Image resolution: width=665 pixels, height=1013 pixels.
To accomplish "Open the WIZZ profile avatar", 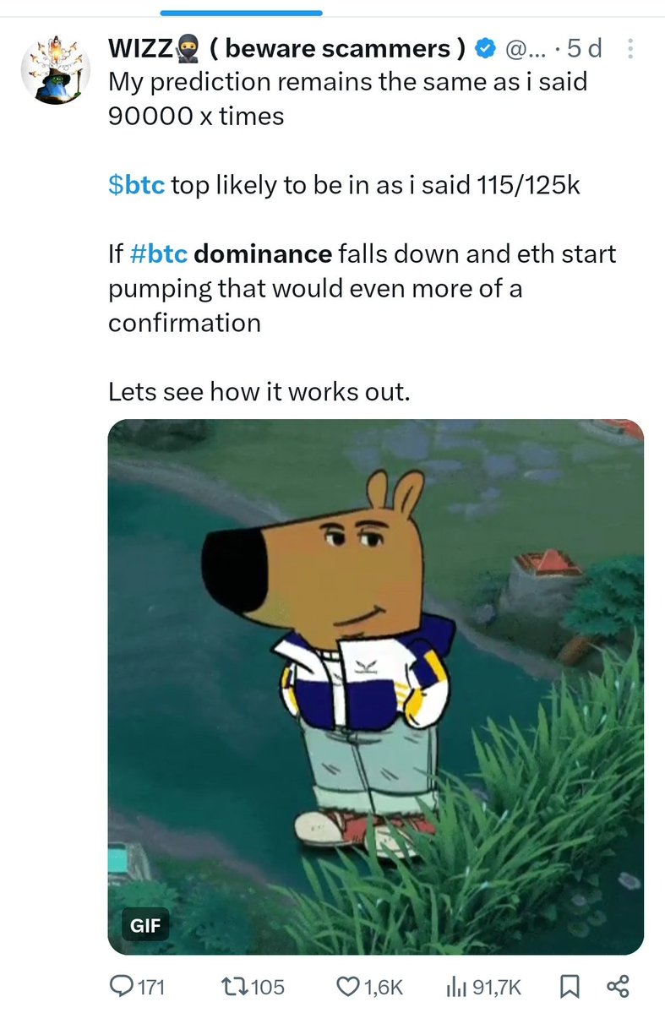I will click(56, 70).
